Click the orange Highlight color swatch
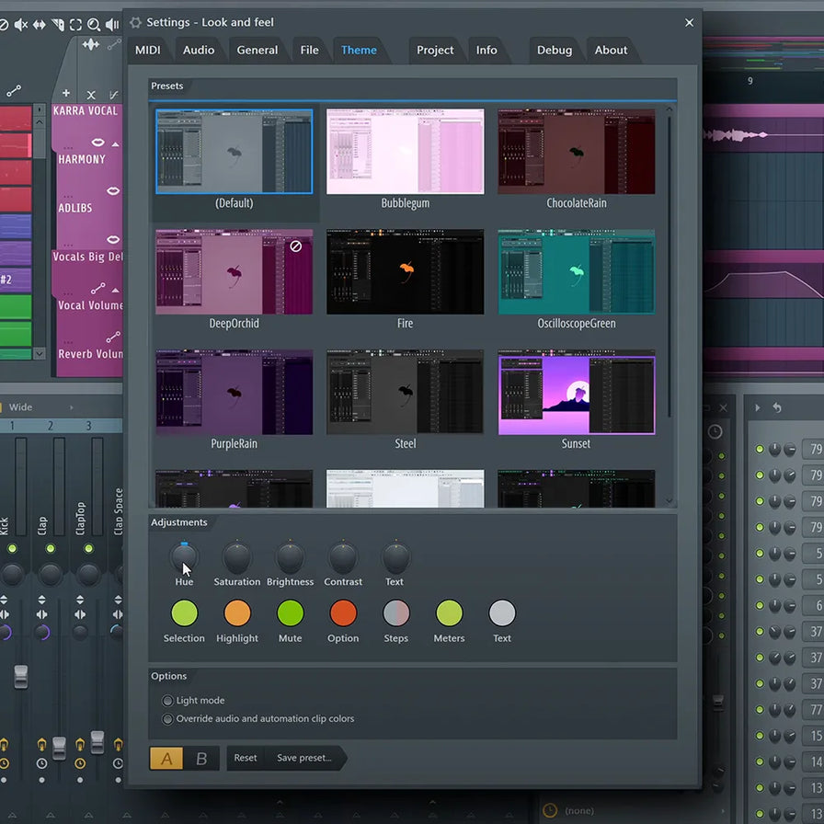The width and height of the screenshot is (824, 824). point(237,612)
